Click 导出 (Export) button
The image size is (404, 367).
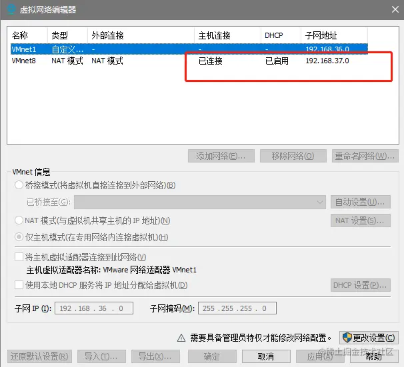155,356
